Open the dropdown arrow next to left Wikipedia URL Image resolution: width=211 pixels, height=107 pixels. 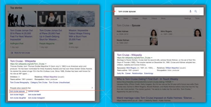pos(46,64)
